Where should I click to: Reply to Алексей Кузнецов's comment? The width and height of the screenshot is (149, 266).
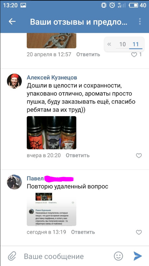[x=78, y=155]
